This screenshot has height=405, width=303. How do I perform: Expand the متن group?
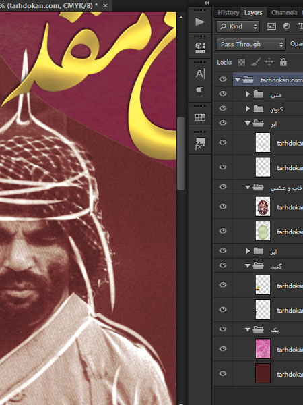point(248,94)
